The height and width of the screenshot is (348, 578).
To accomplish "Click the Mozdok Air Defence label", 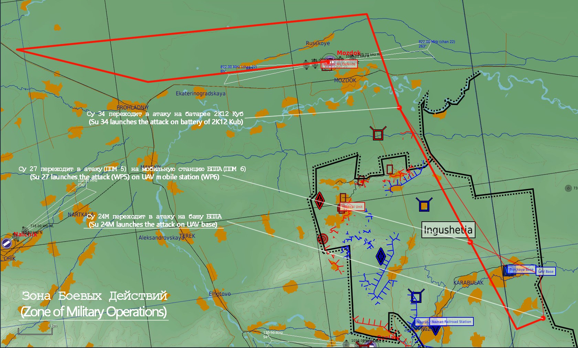I will [339, 64].
